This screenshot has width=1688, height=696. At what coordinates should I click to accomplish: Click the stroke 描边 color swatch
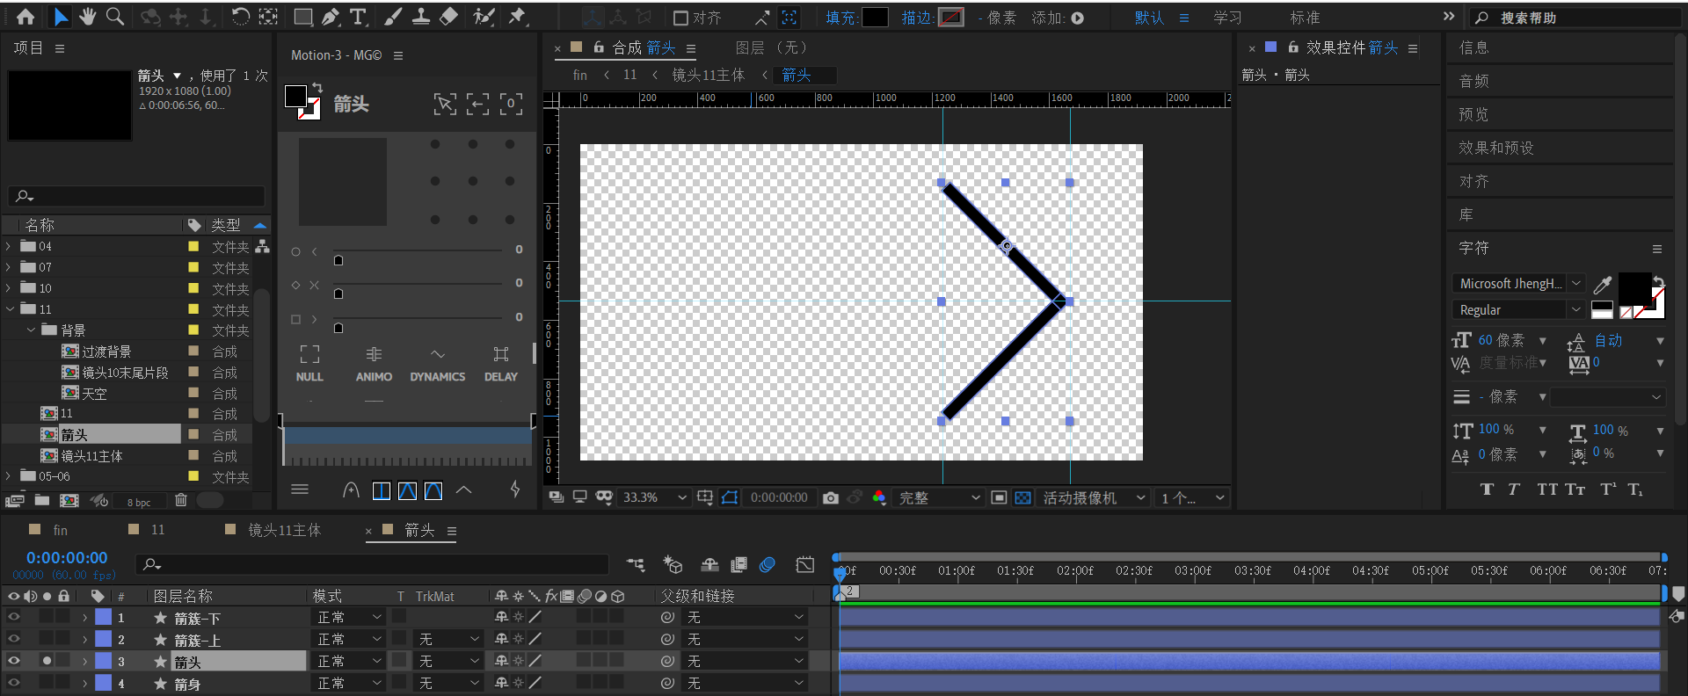tap(951, 18)
